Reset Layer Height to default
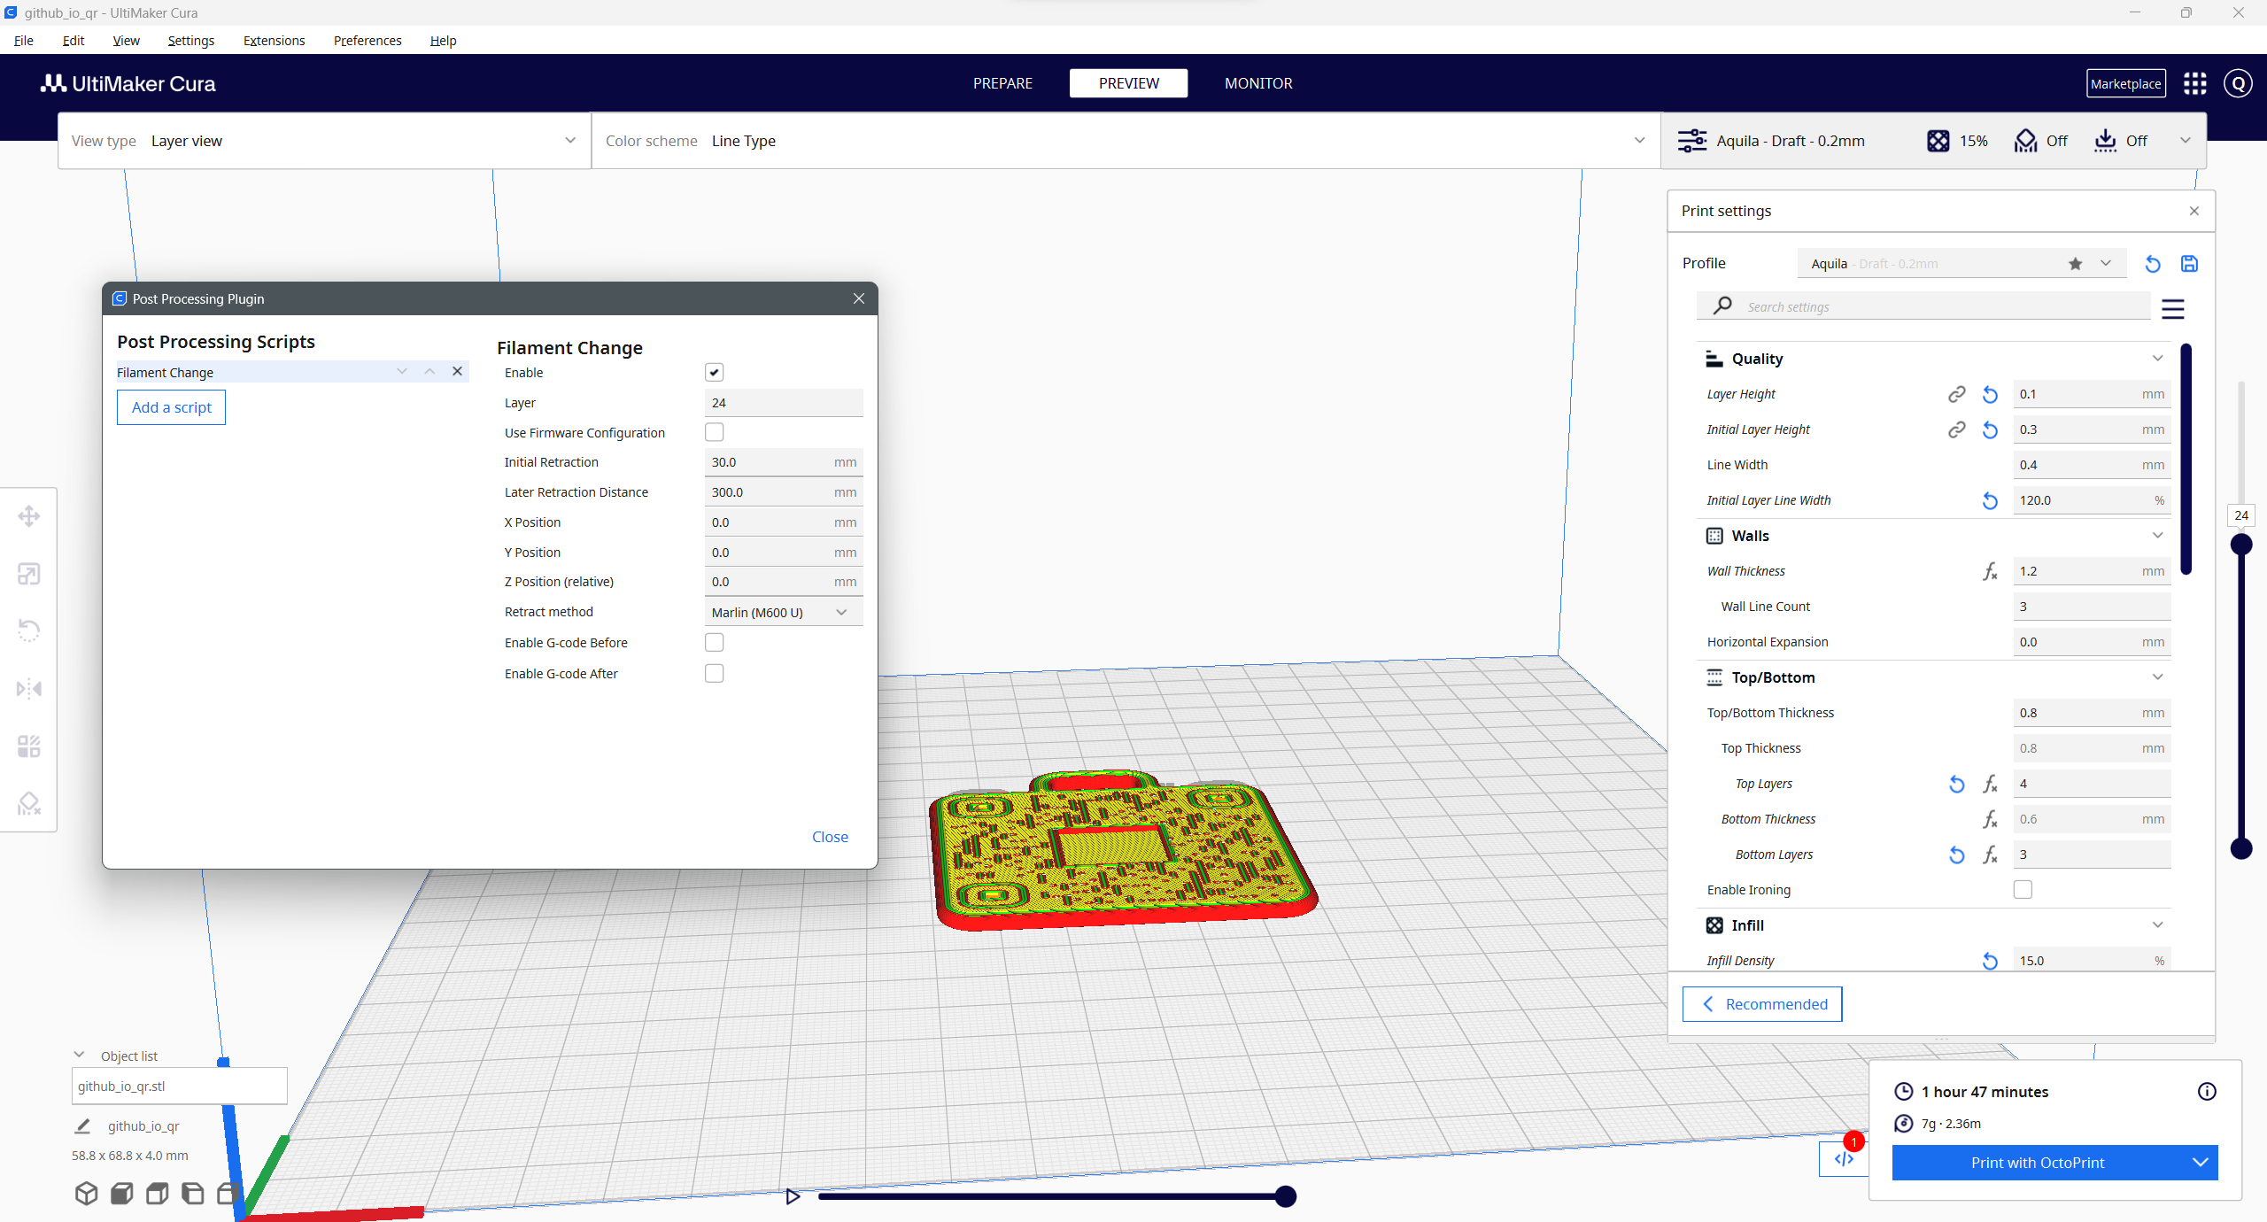 pyautogui.click(x=1990, y=395)
